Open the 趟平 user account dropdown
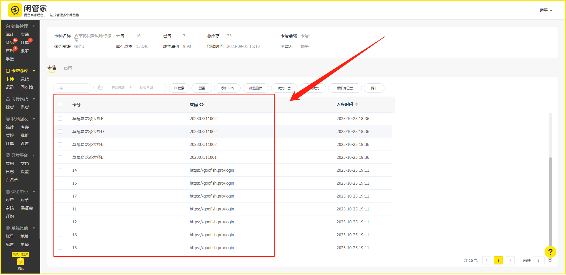Screen dimensions: 566x275 (546, 10)
